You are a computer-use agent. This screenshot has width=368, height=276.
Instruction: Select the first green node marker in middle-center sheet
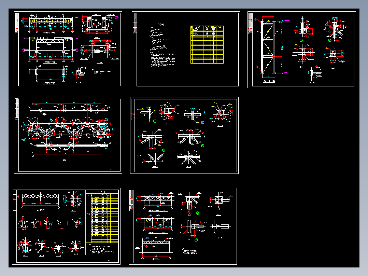pyautogui.click(x=155, y=121)
